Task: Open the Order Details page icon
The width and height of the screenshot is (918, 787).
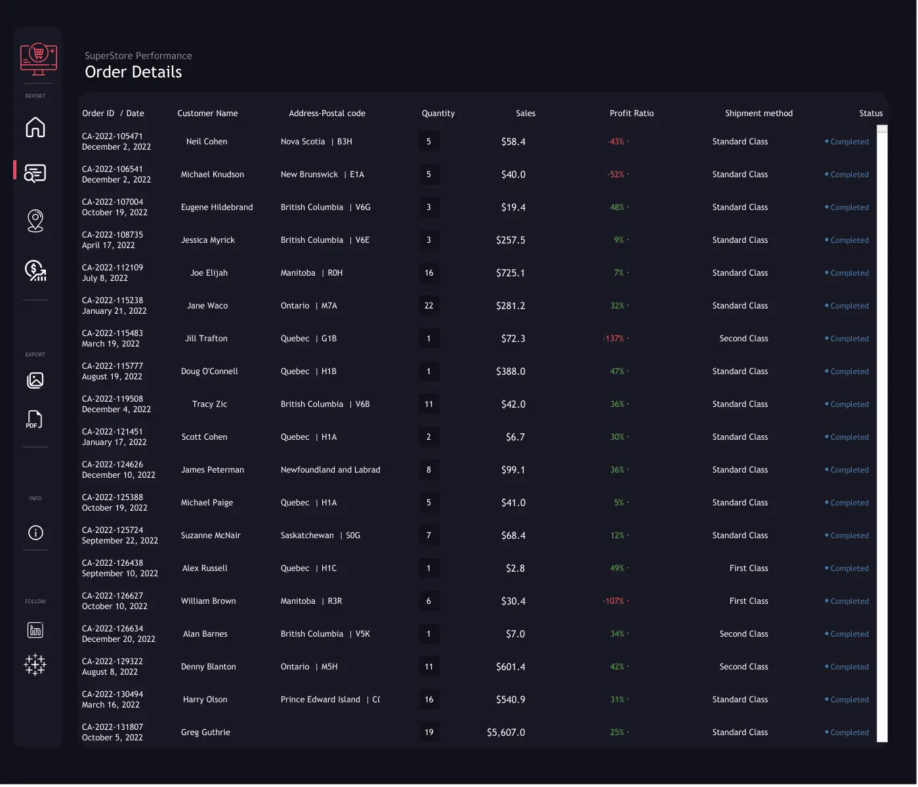Action: click(35, 173)
